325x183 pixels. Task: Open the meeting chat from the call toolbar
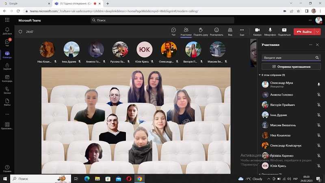[x=173, y=31]
